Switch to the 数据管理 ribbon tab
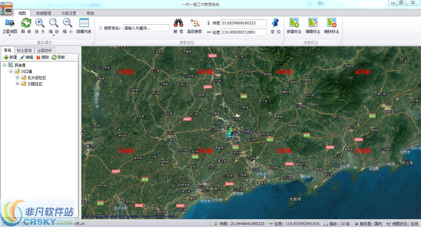Screen dimensions: 421x227 coord(44,13)
